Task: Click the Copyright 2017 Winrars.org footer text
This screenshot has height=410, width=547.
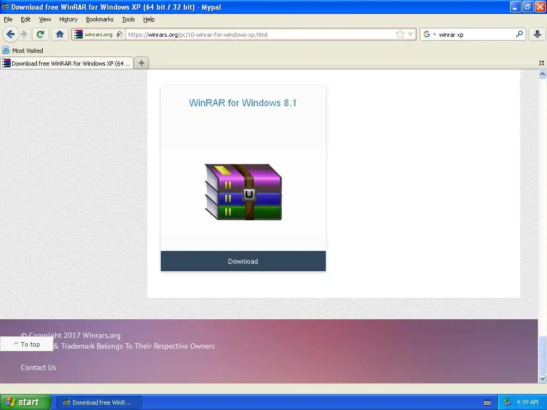Action: point(71,335)
